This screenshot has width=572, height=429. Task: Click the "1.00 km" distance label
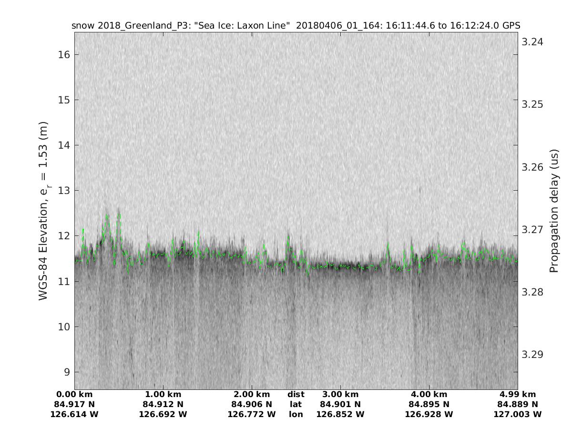tap(163, 395)
